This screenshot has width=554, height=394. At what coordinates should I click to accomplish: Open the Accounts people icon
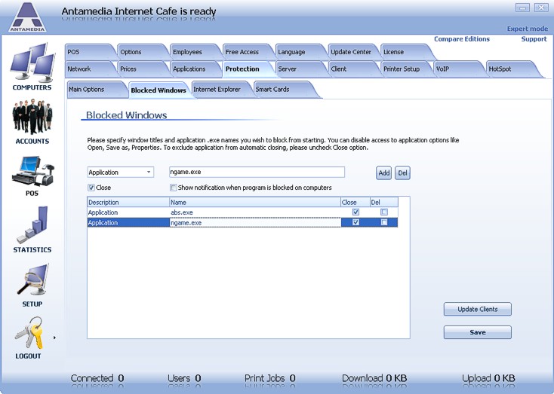coord(32,117)
